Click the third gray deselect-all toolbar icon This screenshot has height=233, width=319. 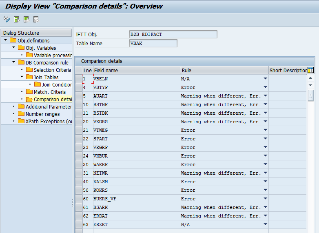pos(36,19)
